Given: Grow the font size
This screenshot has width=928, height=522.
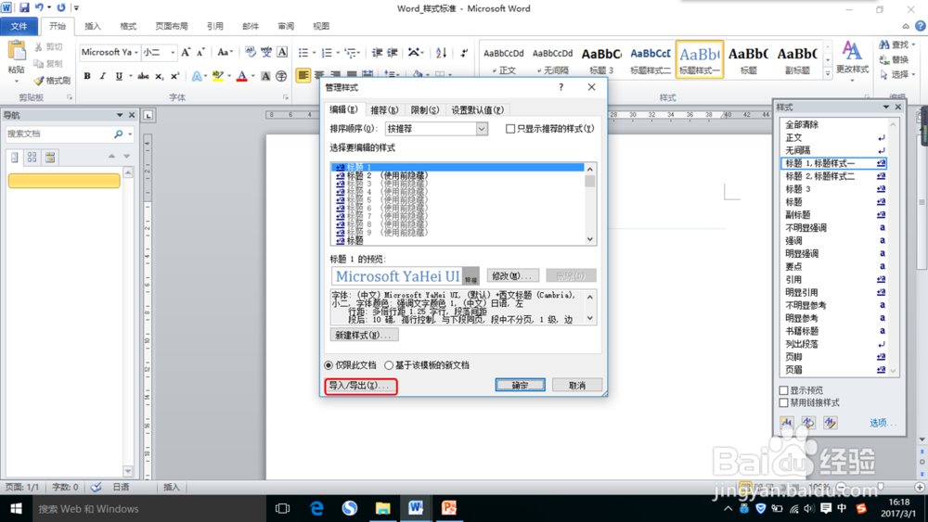Looking at the screenshot, I should point(186,53).
